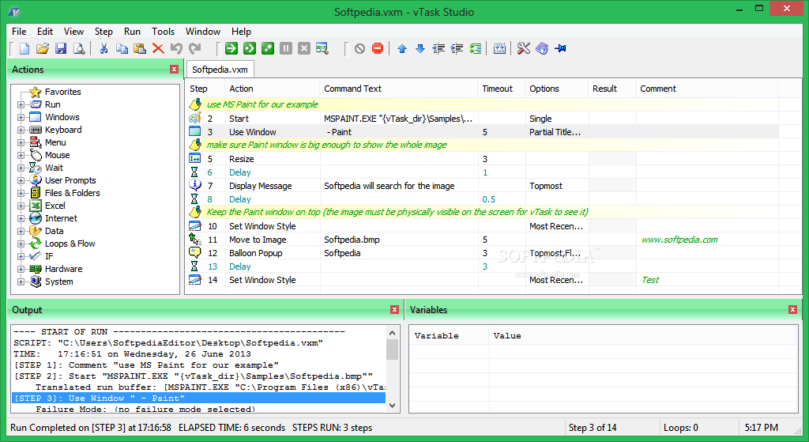809x442 pixels.
Task: Copy selected step from the toolbar
Action: 122,48
